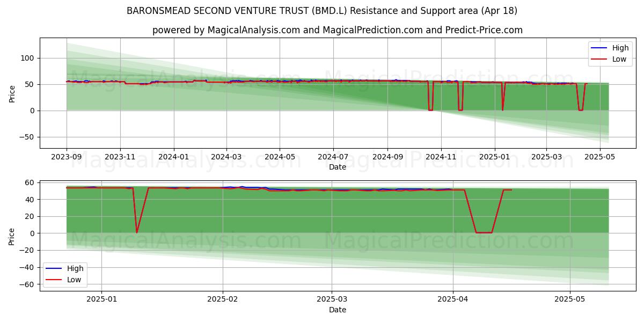Click the 'Date' axis label under the bottom chart
Viewport: 644px width, 322px height.
[x=338, y=310]
